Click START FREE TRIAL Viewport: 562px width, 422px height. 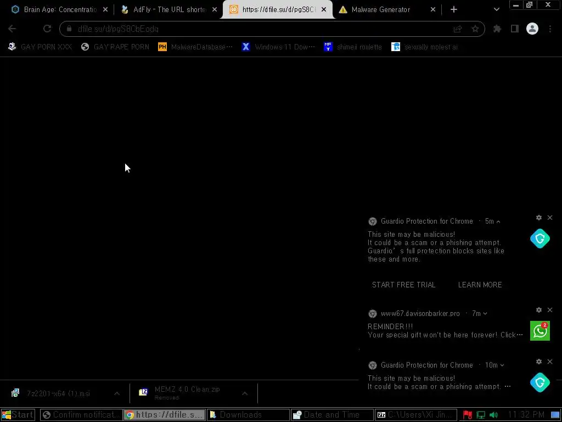(403, 285)
